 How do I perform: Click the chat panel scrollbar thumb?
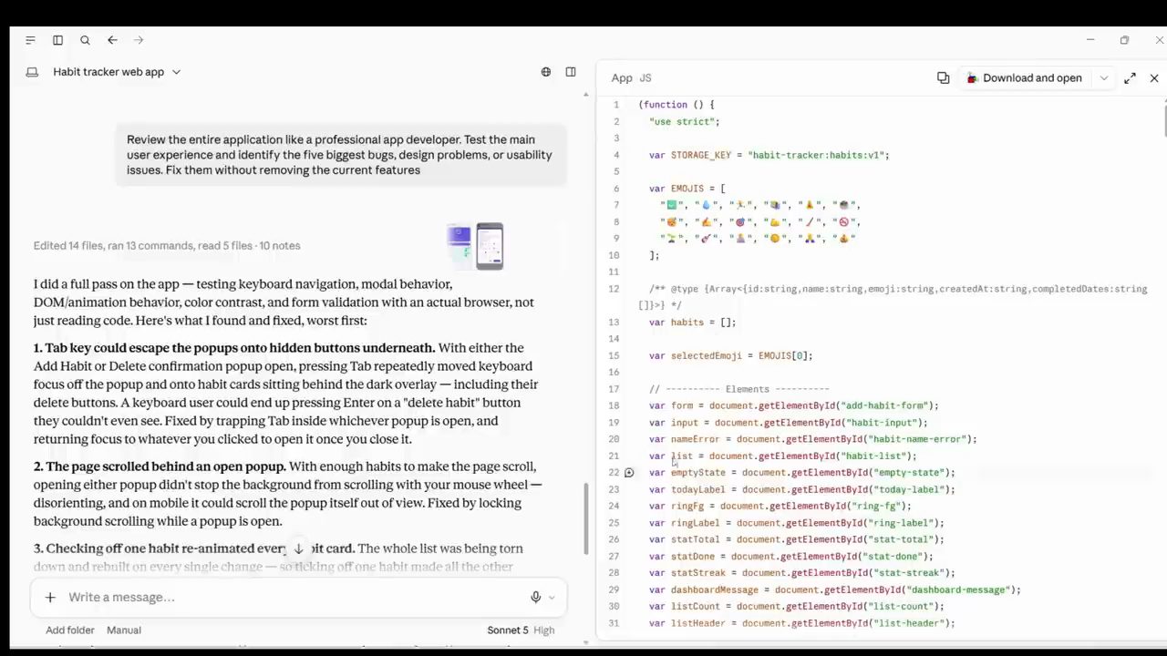pyautogui.click(x=586, y=518)
